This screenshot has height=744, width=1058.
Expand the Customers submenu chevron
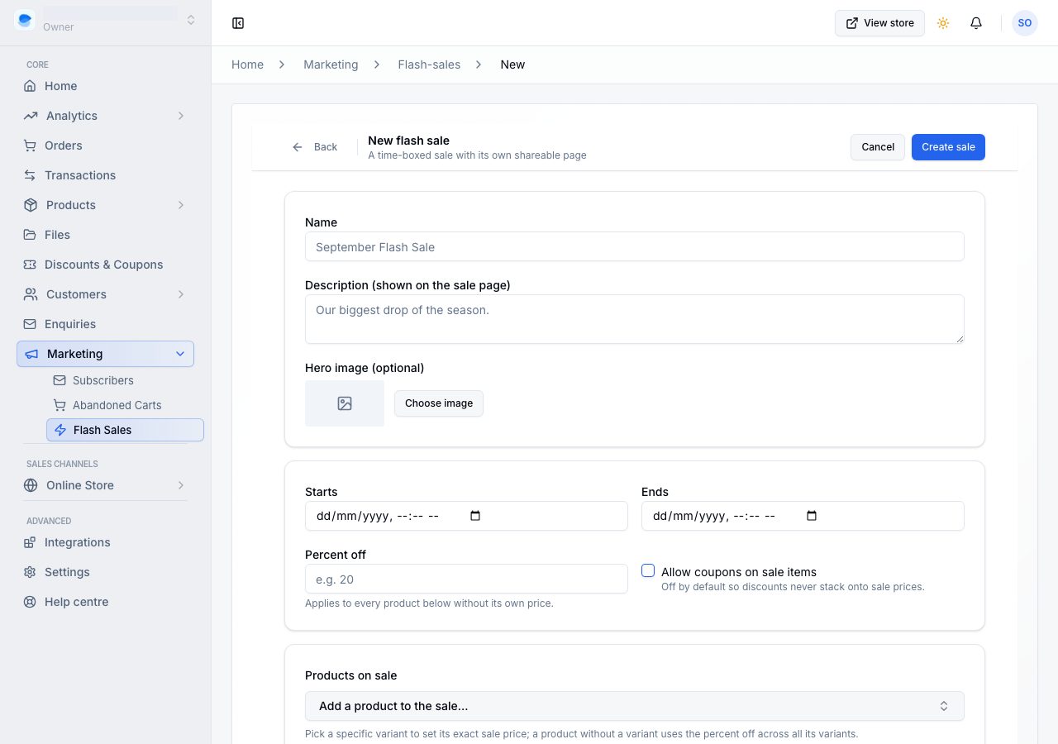click(x=181, y=294)
